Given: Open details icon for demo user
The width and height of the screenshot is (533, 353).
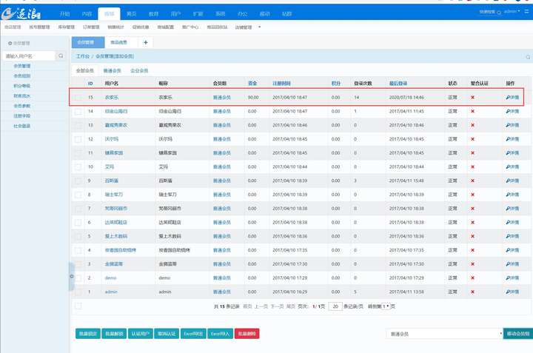Looking at the screenshot, I should point(512,278).
